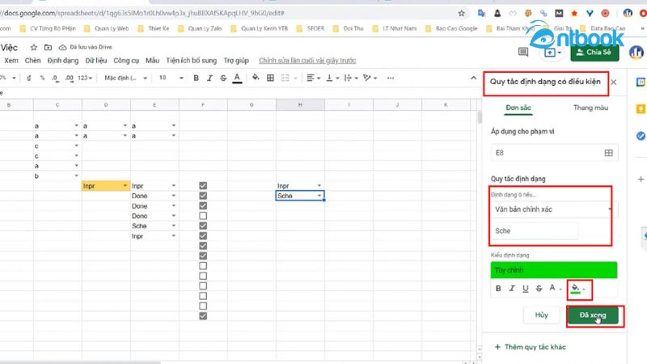Click the 'Đã xong' button
Image resolution: width=647 pixels, height=364 pixels.
[x=593, y=315]
